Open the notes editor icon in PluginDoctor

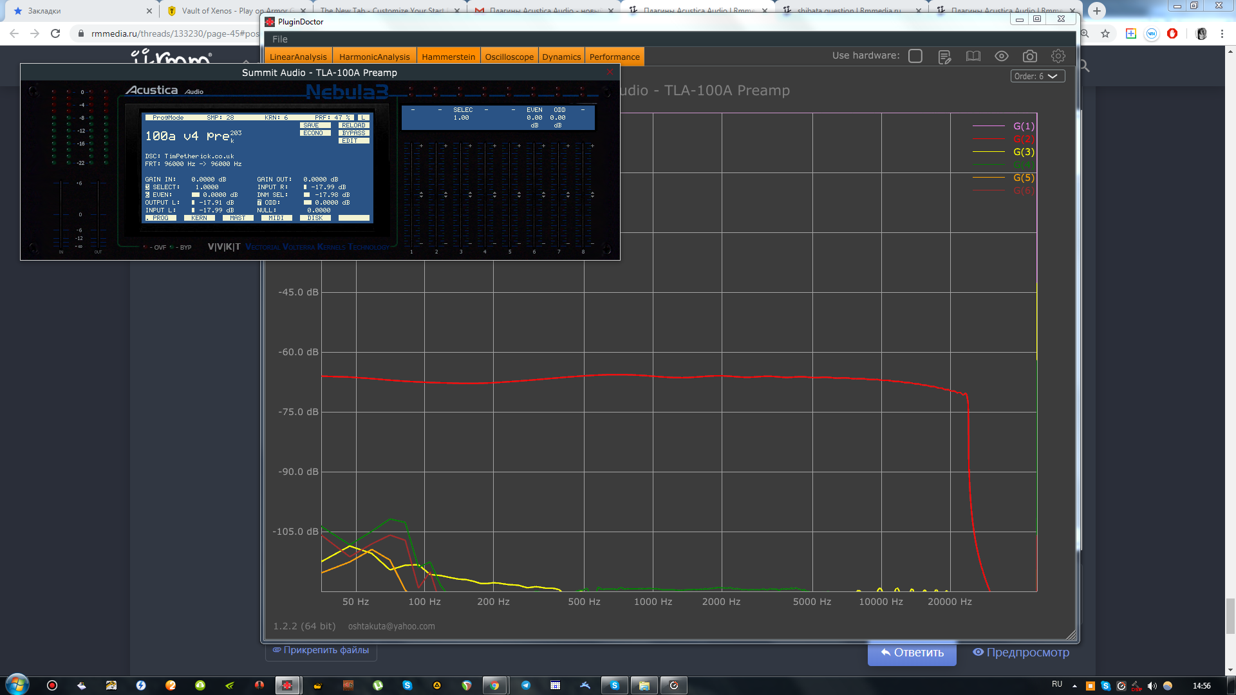[944, 57]
